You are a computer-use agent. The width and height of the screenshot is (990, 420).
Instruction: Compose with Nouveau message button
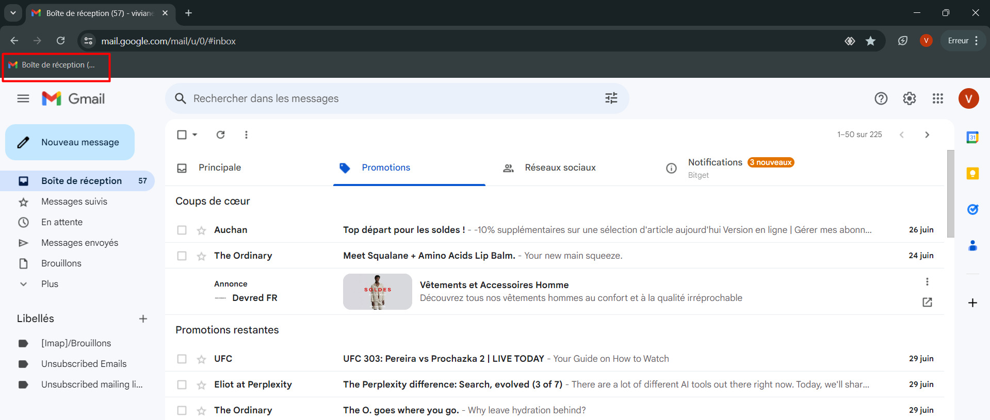coord(70,142)
